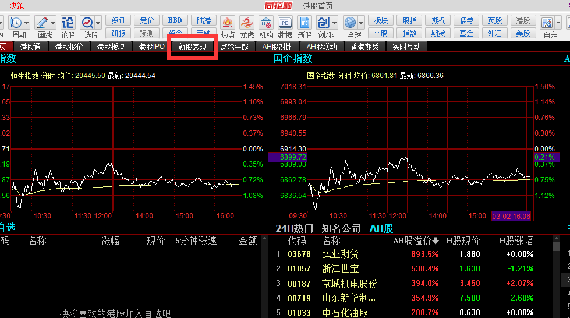570x318 pixels.
Task: Open the 自定 custom layout icon
Action: pyautogui.click(x=547, y=23)
